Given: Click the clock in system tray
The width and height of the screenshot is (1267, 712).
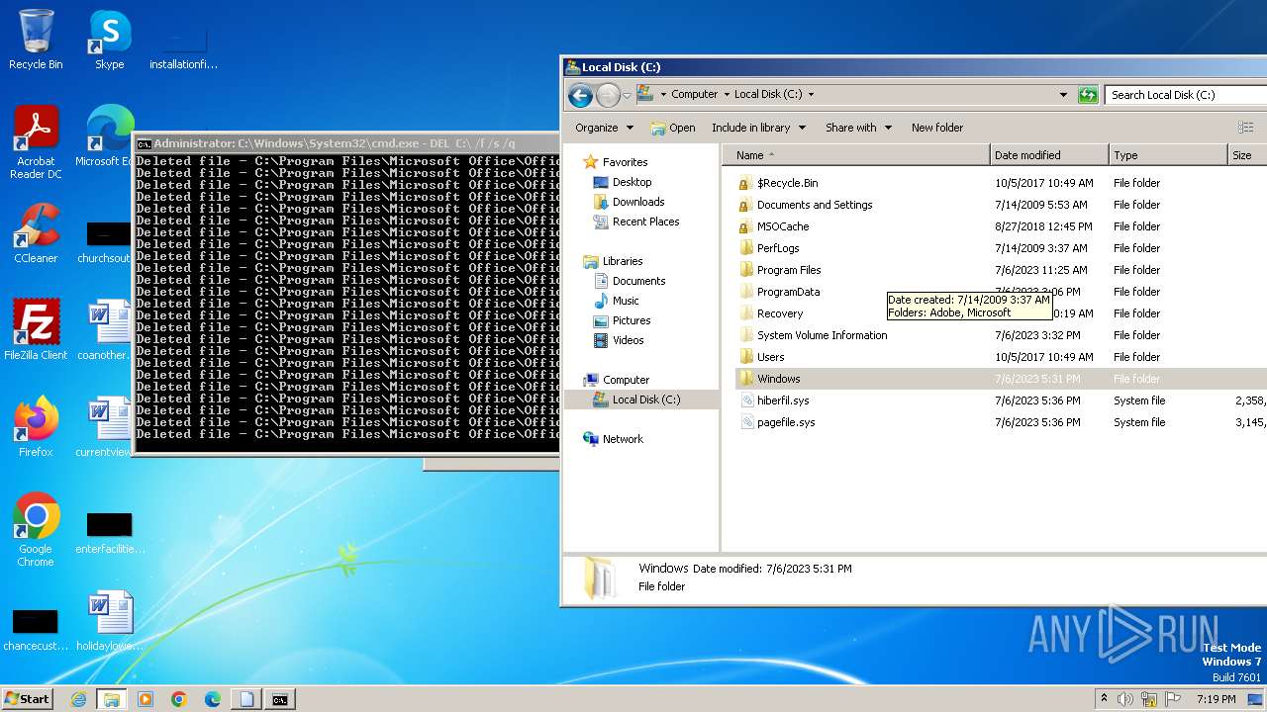Looking at the screenshot, I should tap(1217, 699).
